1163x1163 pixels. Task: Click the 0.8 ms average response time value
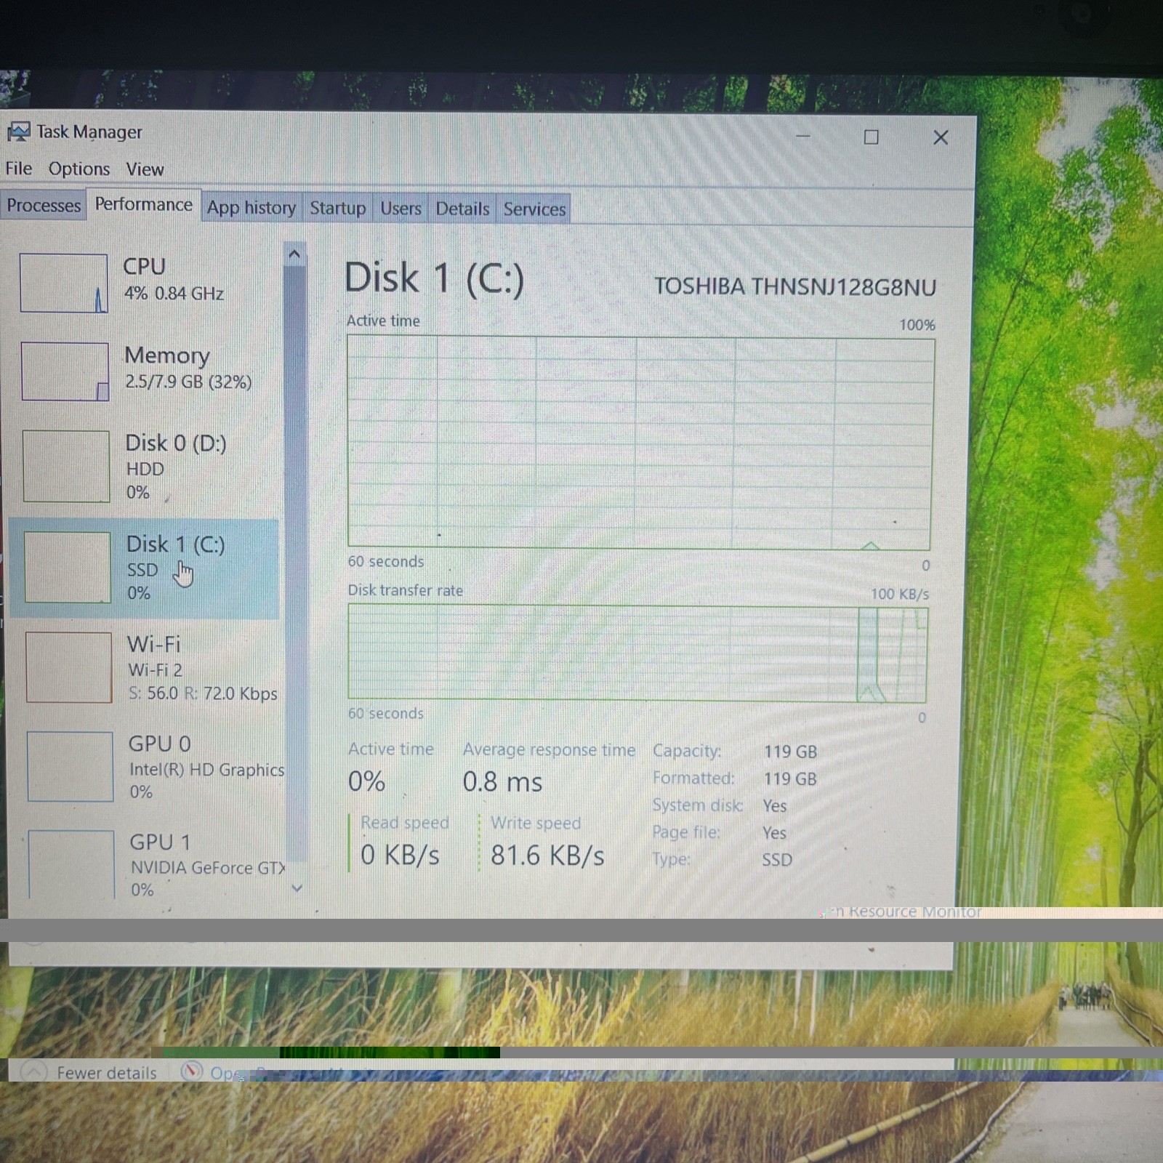coord(502,782)
